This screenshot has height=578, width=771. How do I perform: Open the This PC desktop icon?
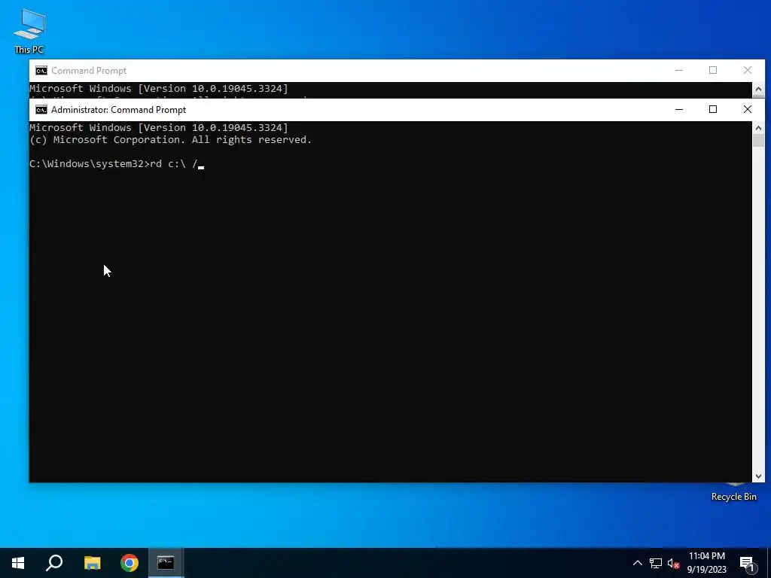coord(29,31)
